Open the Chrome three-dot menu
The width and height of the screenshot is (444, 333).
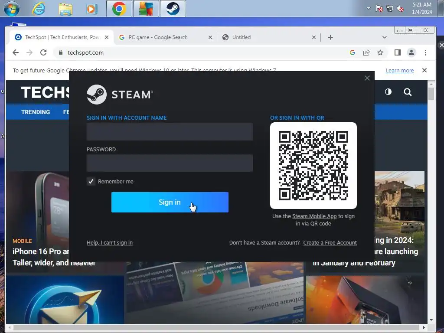coord(425,52)
